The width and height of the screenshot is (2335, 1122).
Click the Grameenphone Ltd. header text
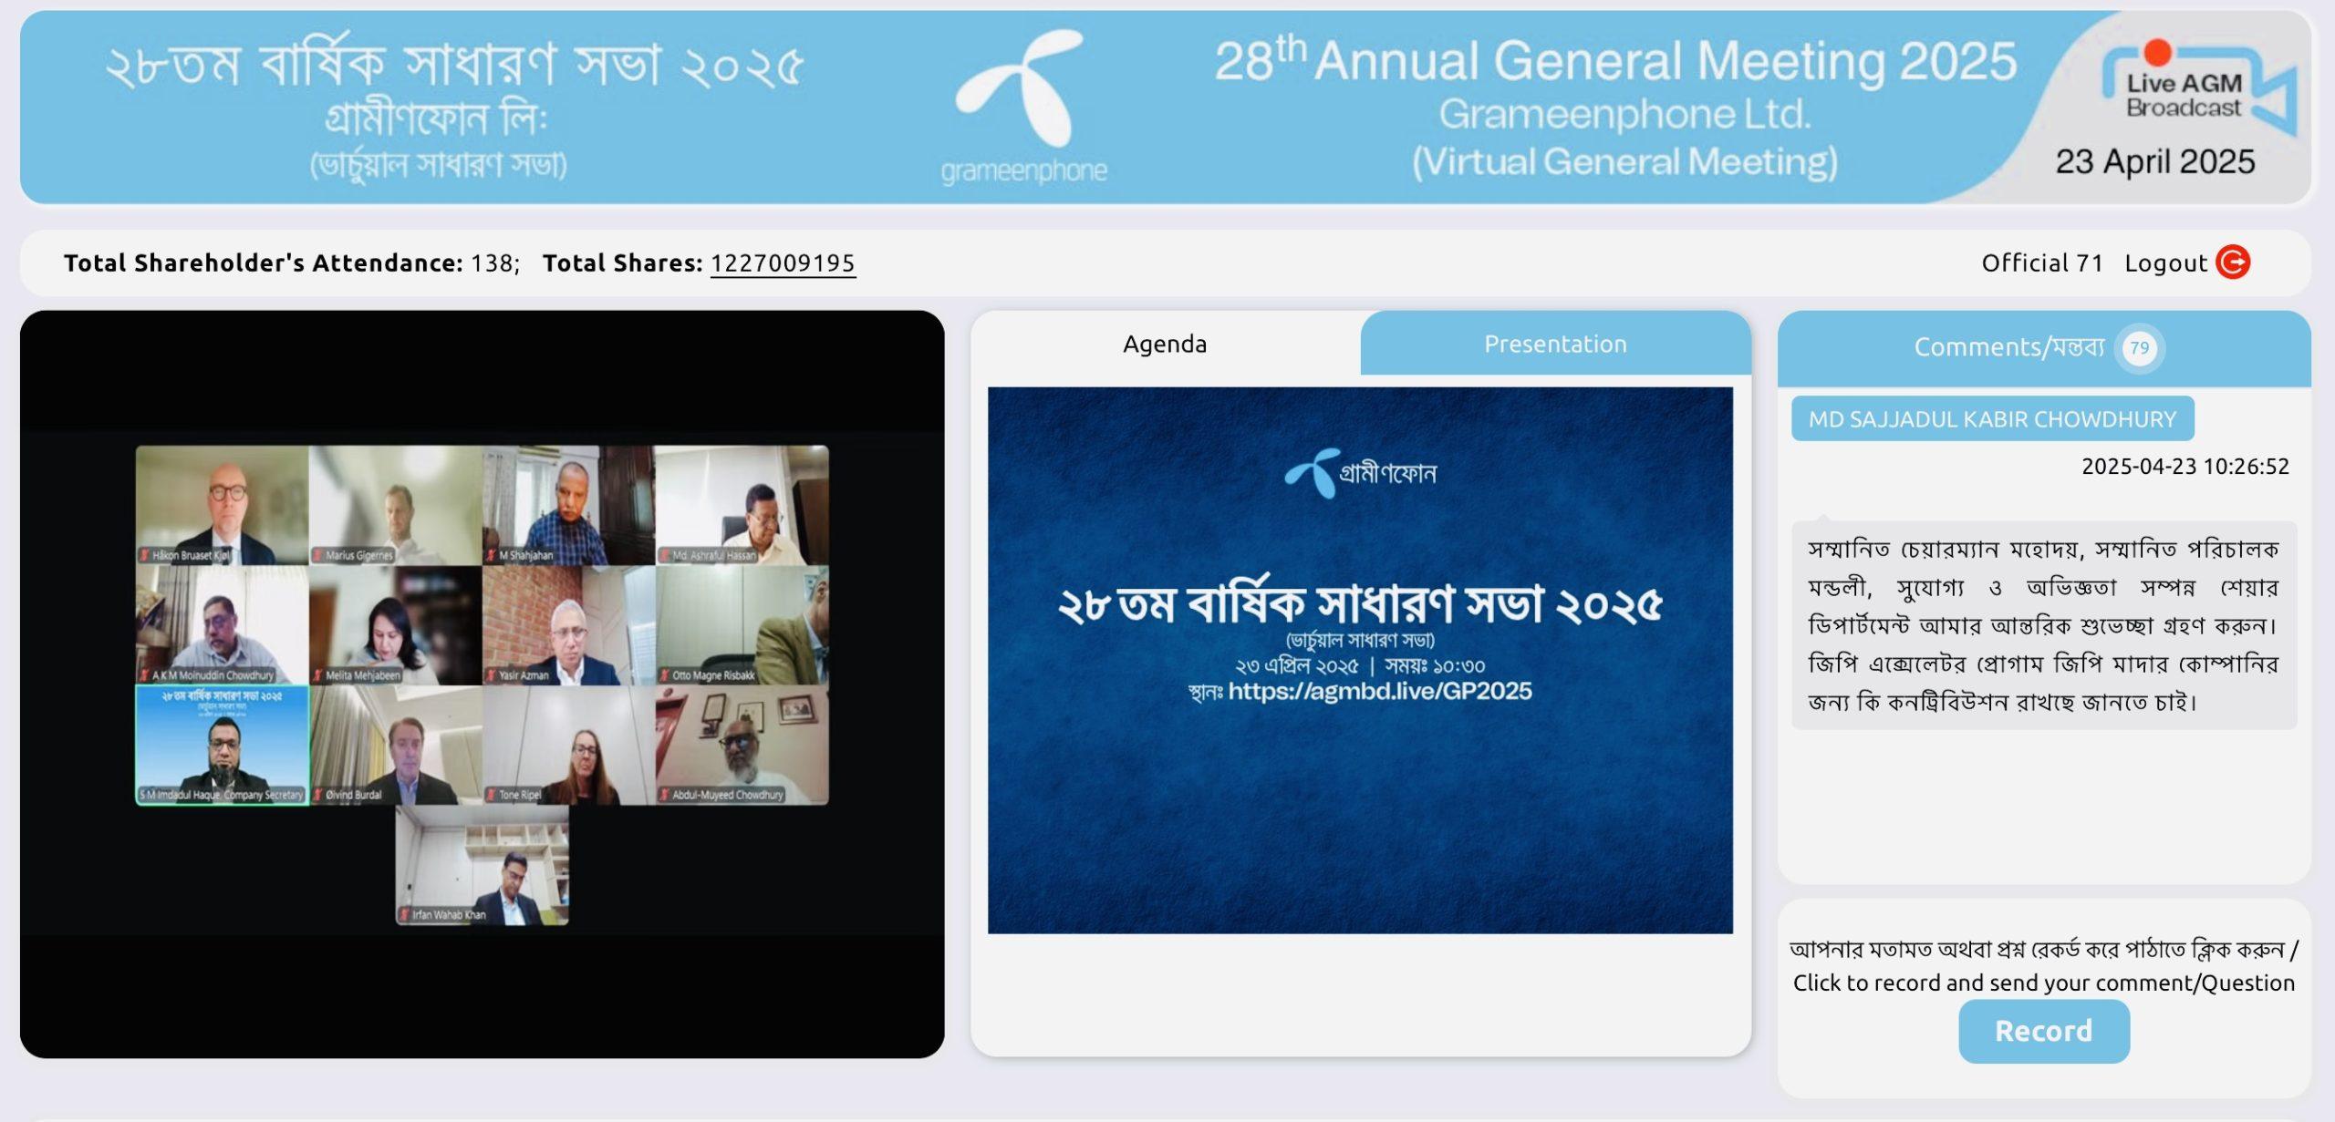click(1624, 114)
